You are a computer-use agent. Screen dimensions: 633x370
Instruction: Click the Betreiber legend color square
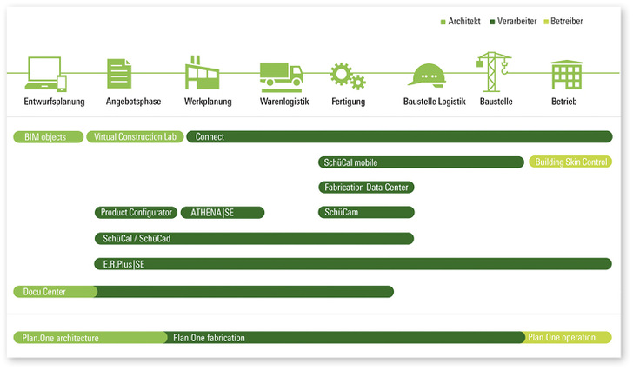(x=546, y=22)
